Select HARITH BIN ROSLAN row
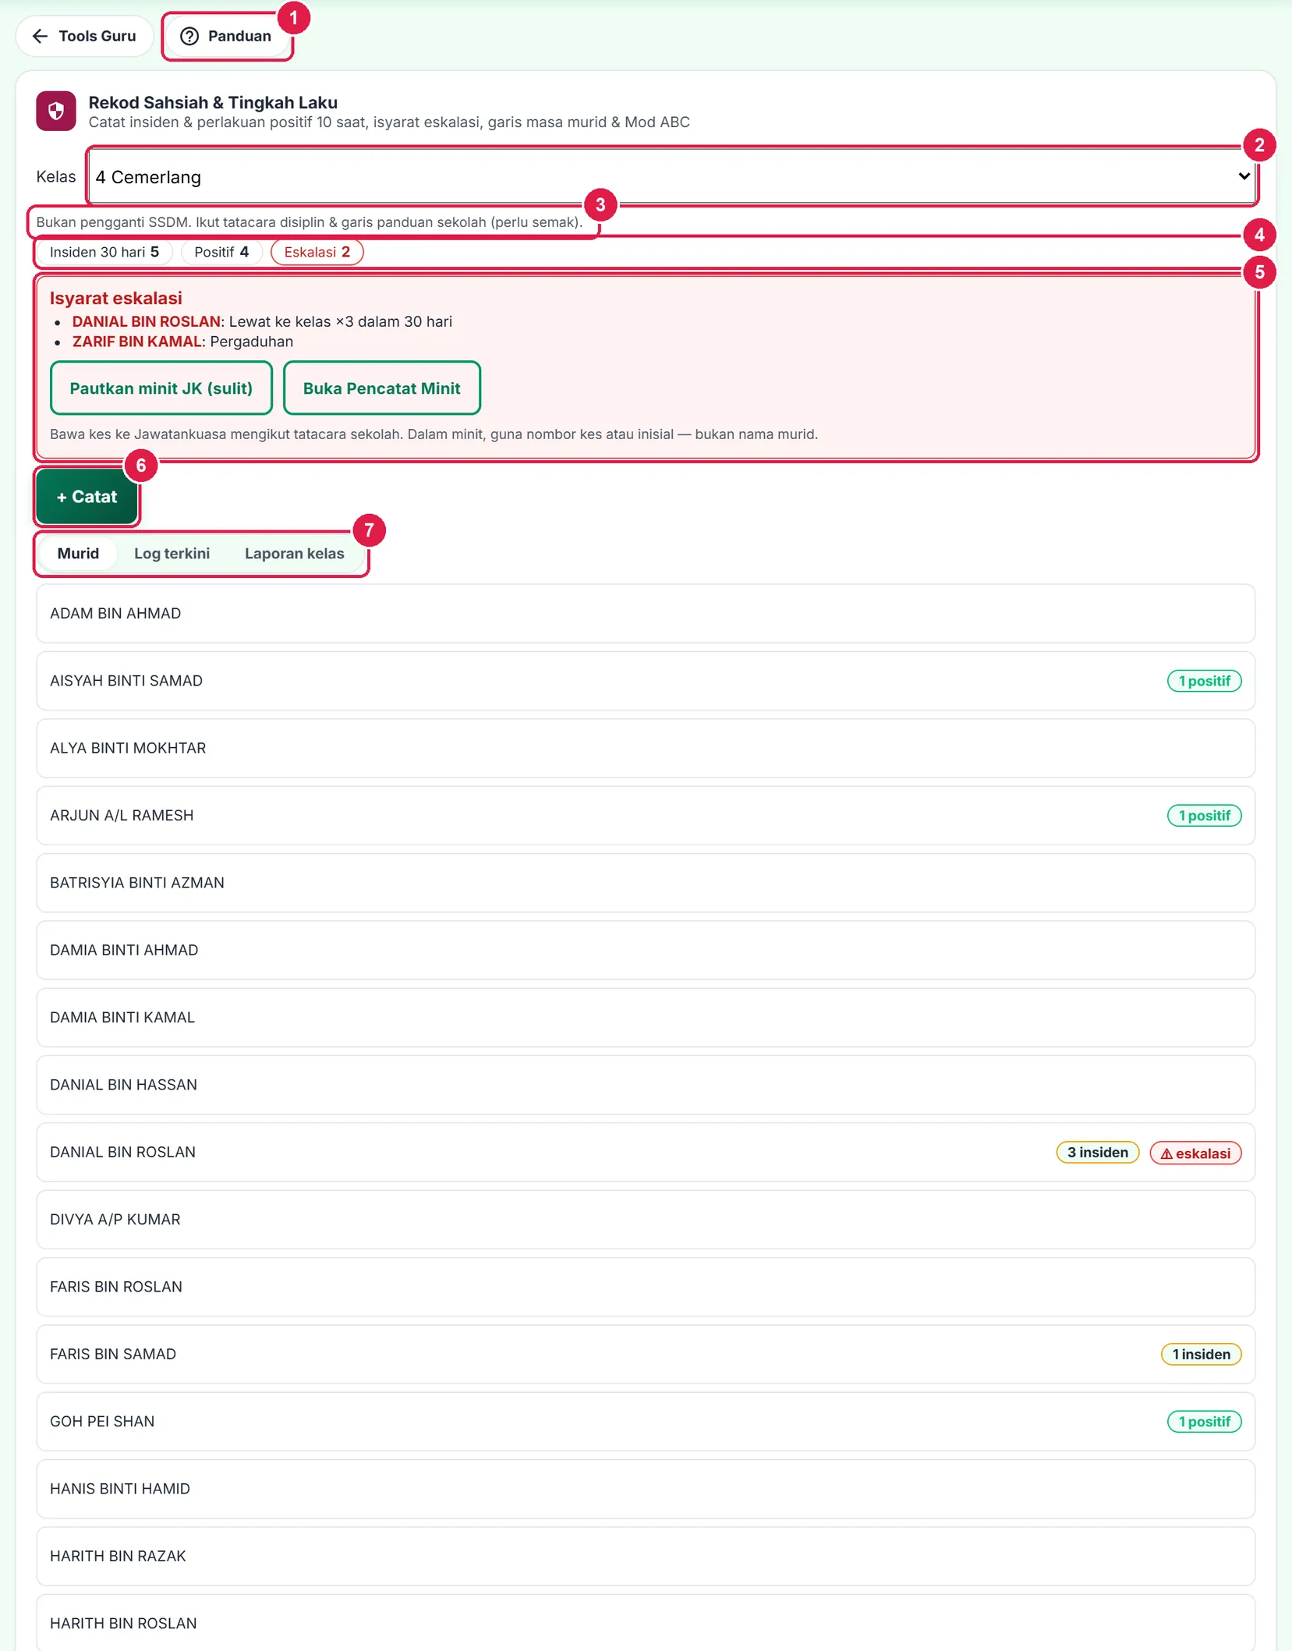The image size is (1292, 1651). [x=646, y=1623]
